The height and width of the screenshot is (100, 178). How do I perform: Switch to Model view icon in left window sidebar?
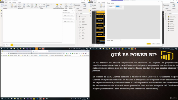(x=1, y=16)
